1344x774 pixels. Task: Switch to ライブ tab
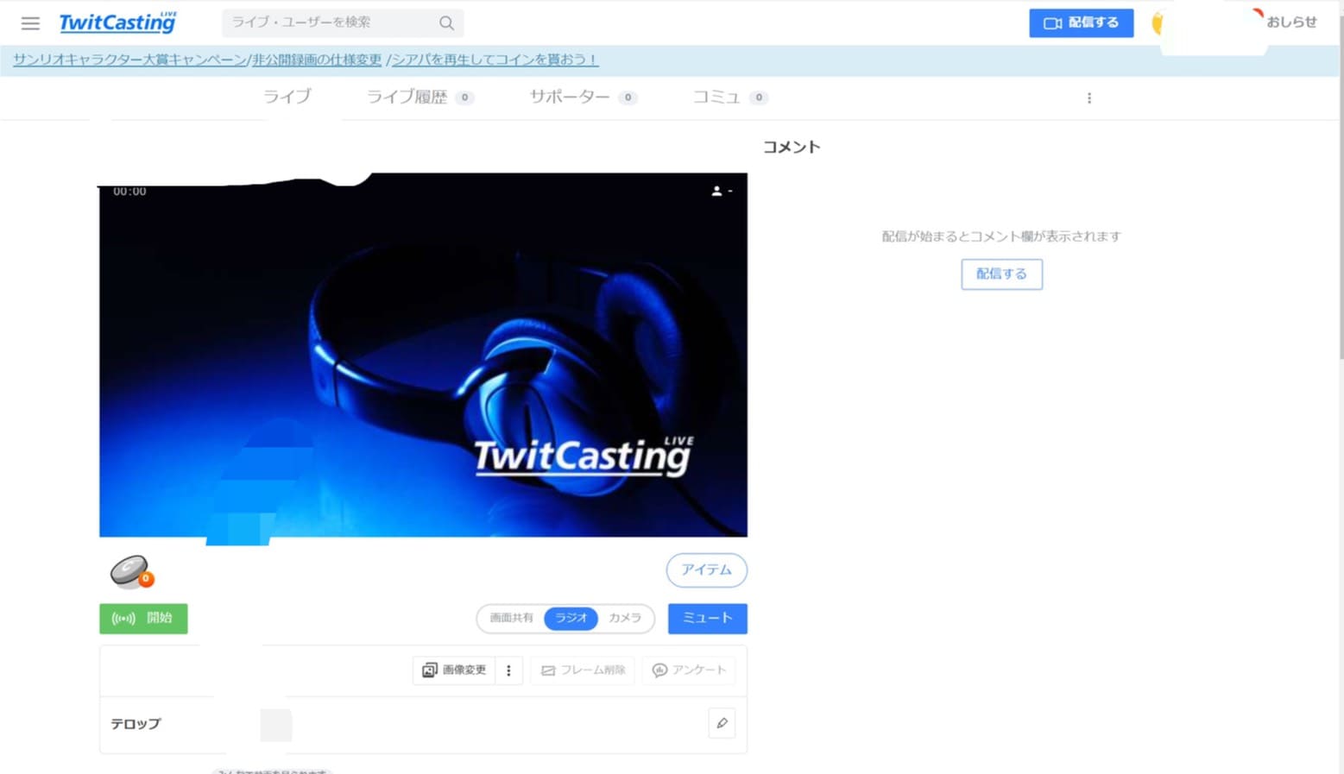287,97
